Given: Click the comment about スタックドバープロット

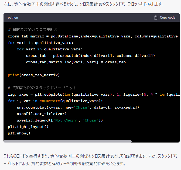Looking at the screenshot, I should pyautogui.click(x=42, y=88).
